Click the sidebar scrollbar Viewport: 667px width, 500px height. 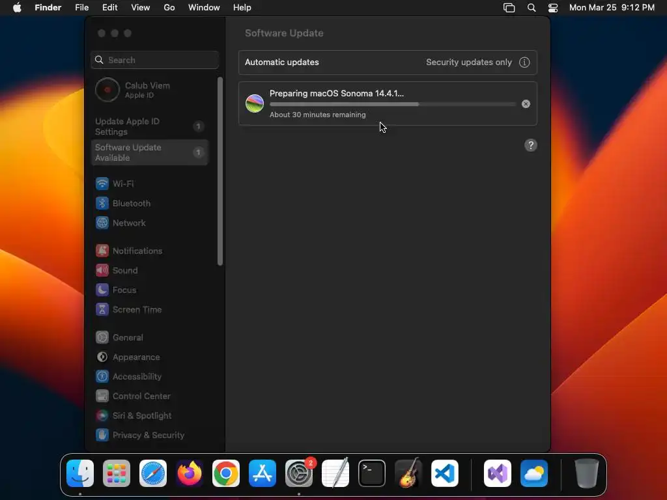220,171
